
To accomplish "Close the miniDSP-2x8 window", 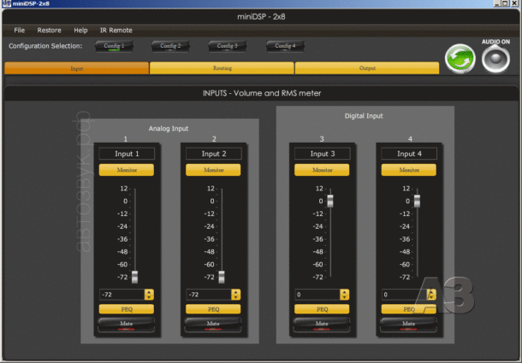I will [x=514, y=3].
